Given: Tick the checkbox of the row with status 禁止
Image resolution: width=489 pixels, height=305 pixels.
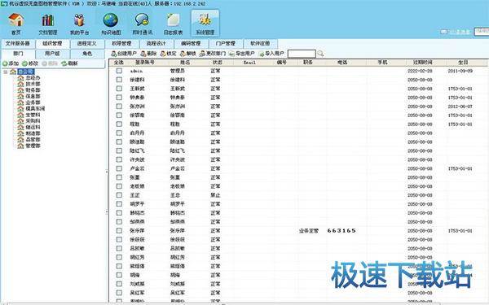Looking at the screenshot, I should [119, 195].
